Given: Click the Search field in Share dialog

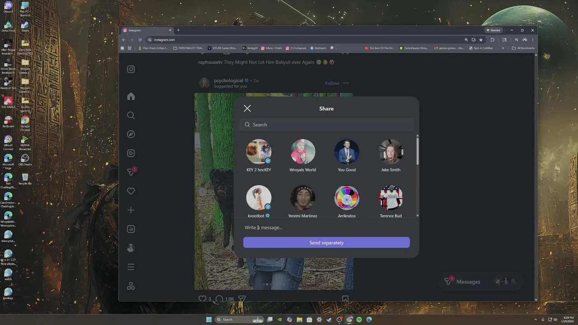Looking at the screenshot, I should pos(326,125).
